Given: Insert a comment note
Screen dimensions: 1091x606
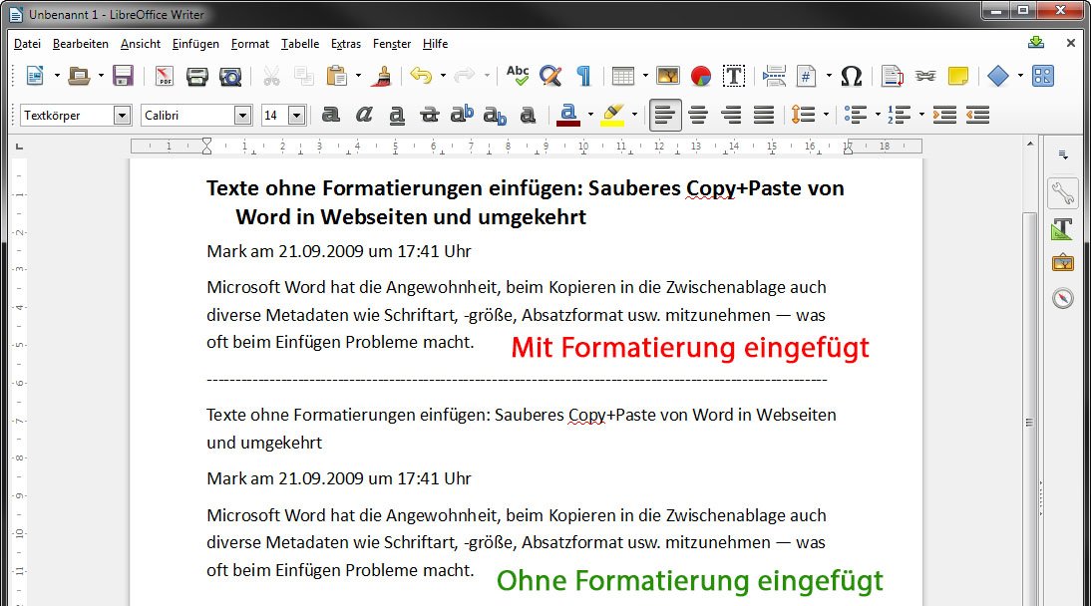Looking at the screenshot, I should point(957,75).
